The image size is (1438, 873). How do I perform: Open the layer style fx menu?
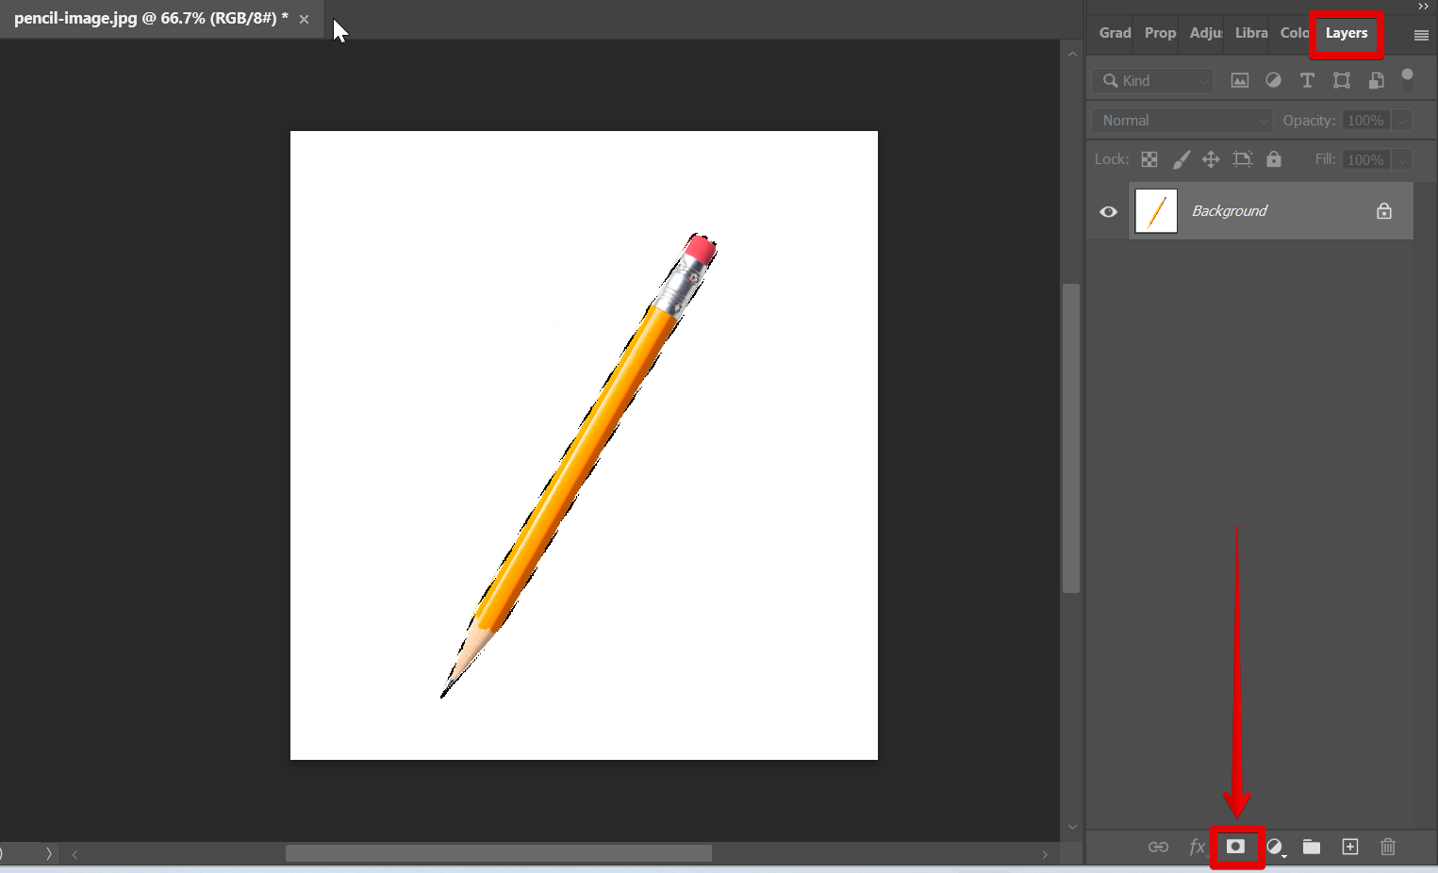tap(1197, 847)
